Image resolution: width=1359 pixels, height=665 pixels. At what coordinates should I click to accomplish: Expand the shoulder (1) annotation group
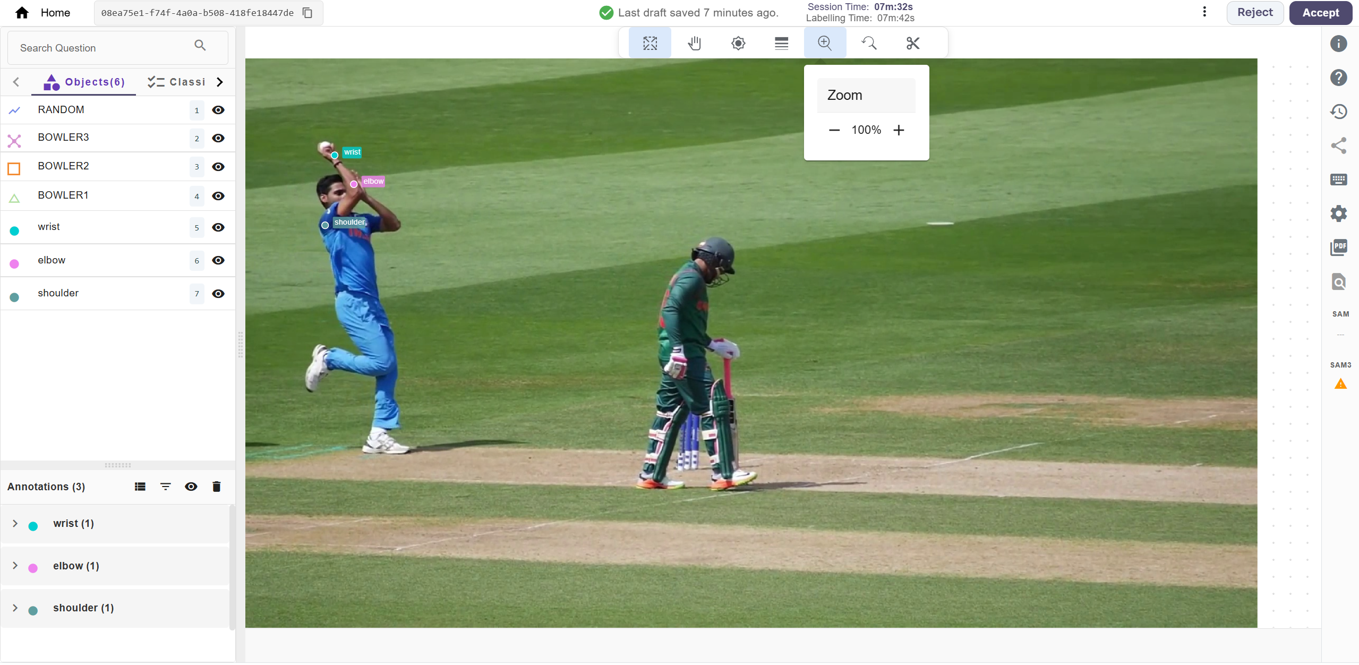[15, 608]
